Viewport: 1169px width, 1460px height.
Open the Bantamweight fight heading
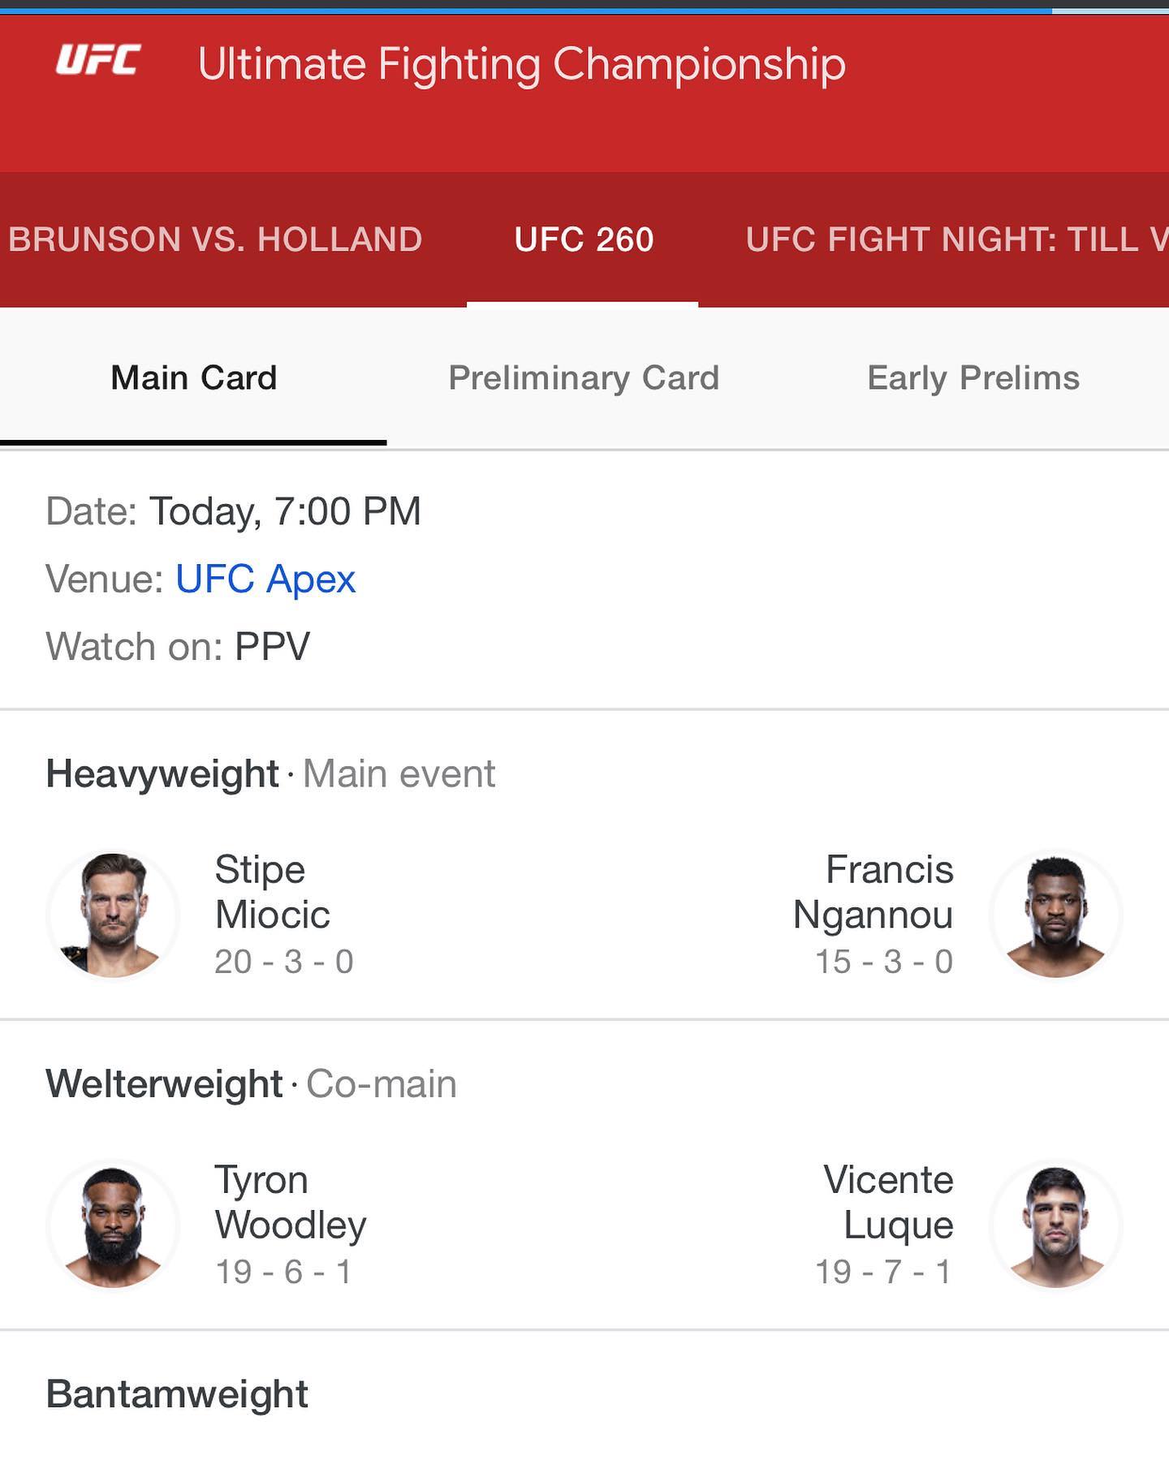click(x=177, y=1394)
